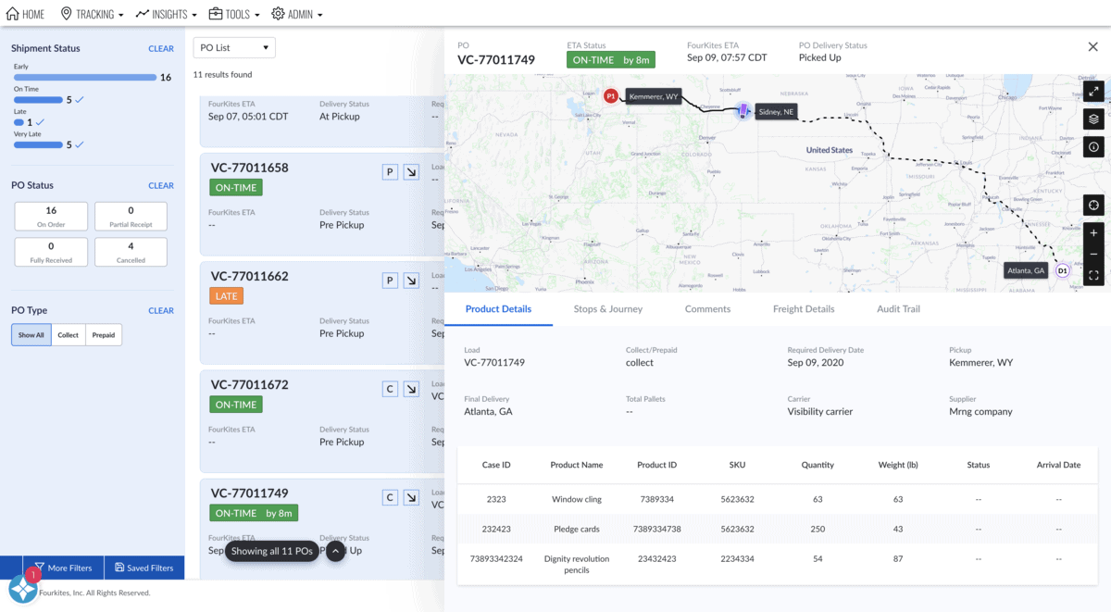Open the map layers icon
Image resolution: width=1111 pixels, height=612 pixels.
(1093, 119)
